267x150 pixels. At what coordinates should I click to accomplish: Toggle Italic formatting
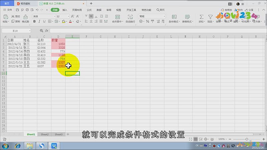39,21
